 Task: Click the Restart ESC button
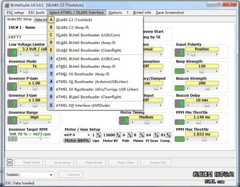156,163
